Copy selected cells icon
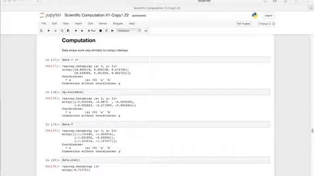Image resolution: width=314 pixels, height=176 pixels. tap(62, 31)
